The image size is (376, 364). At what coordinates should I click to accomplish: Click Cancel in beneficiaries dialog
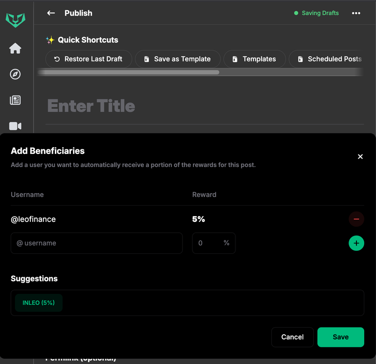pos(292,337)
